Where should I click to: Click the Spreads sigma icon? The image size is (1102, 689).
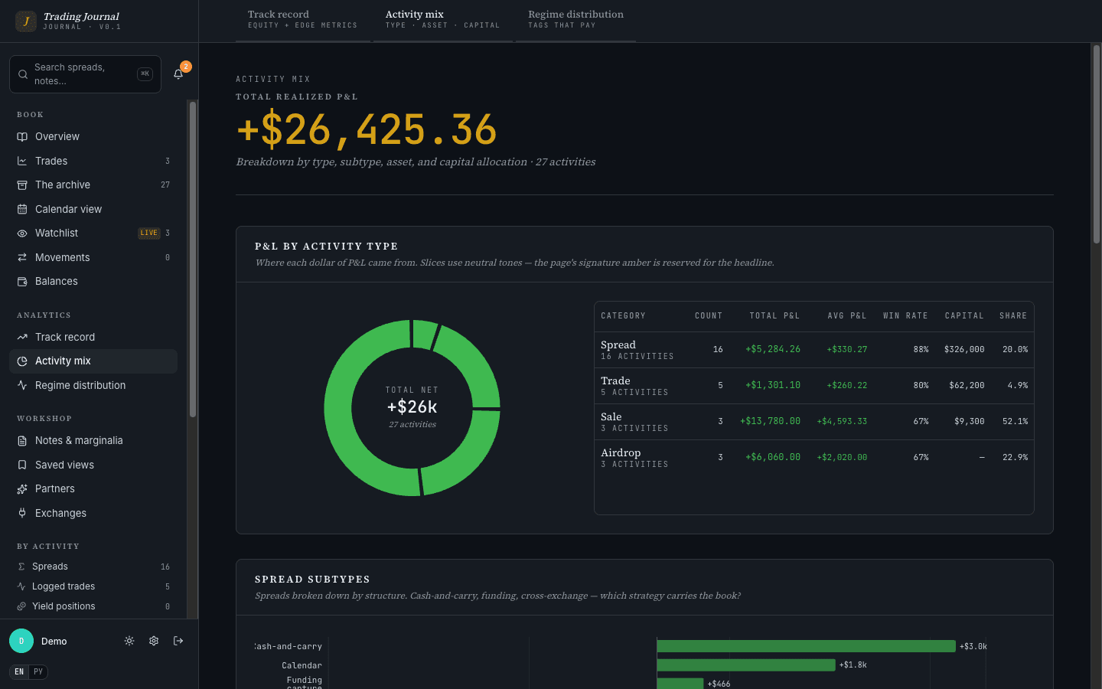click(21, 567)
